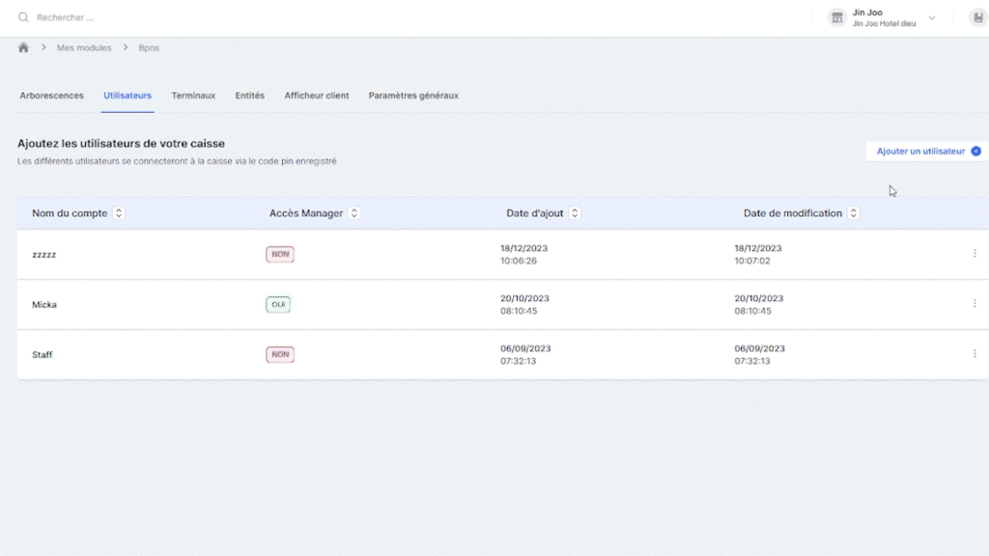Click the top-right save icon

coord(977,17)
